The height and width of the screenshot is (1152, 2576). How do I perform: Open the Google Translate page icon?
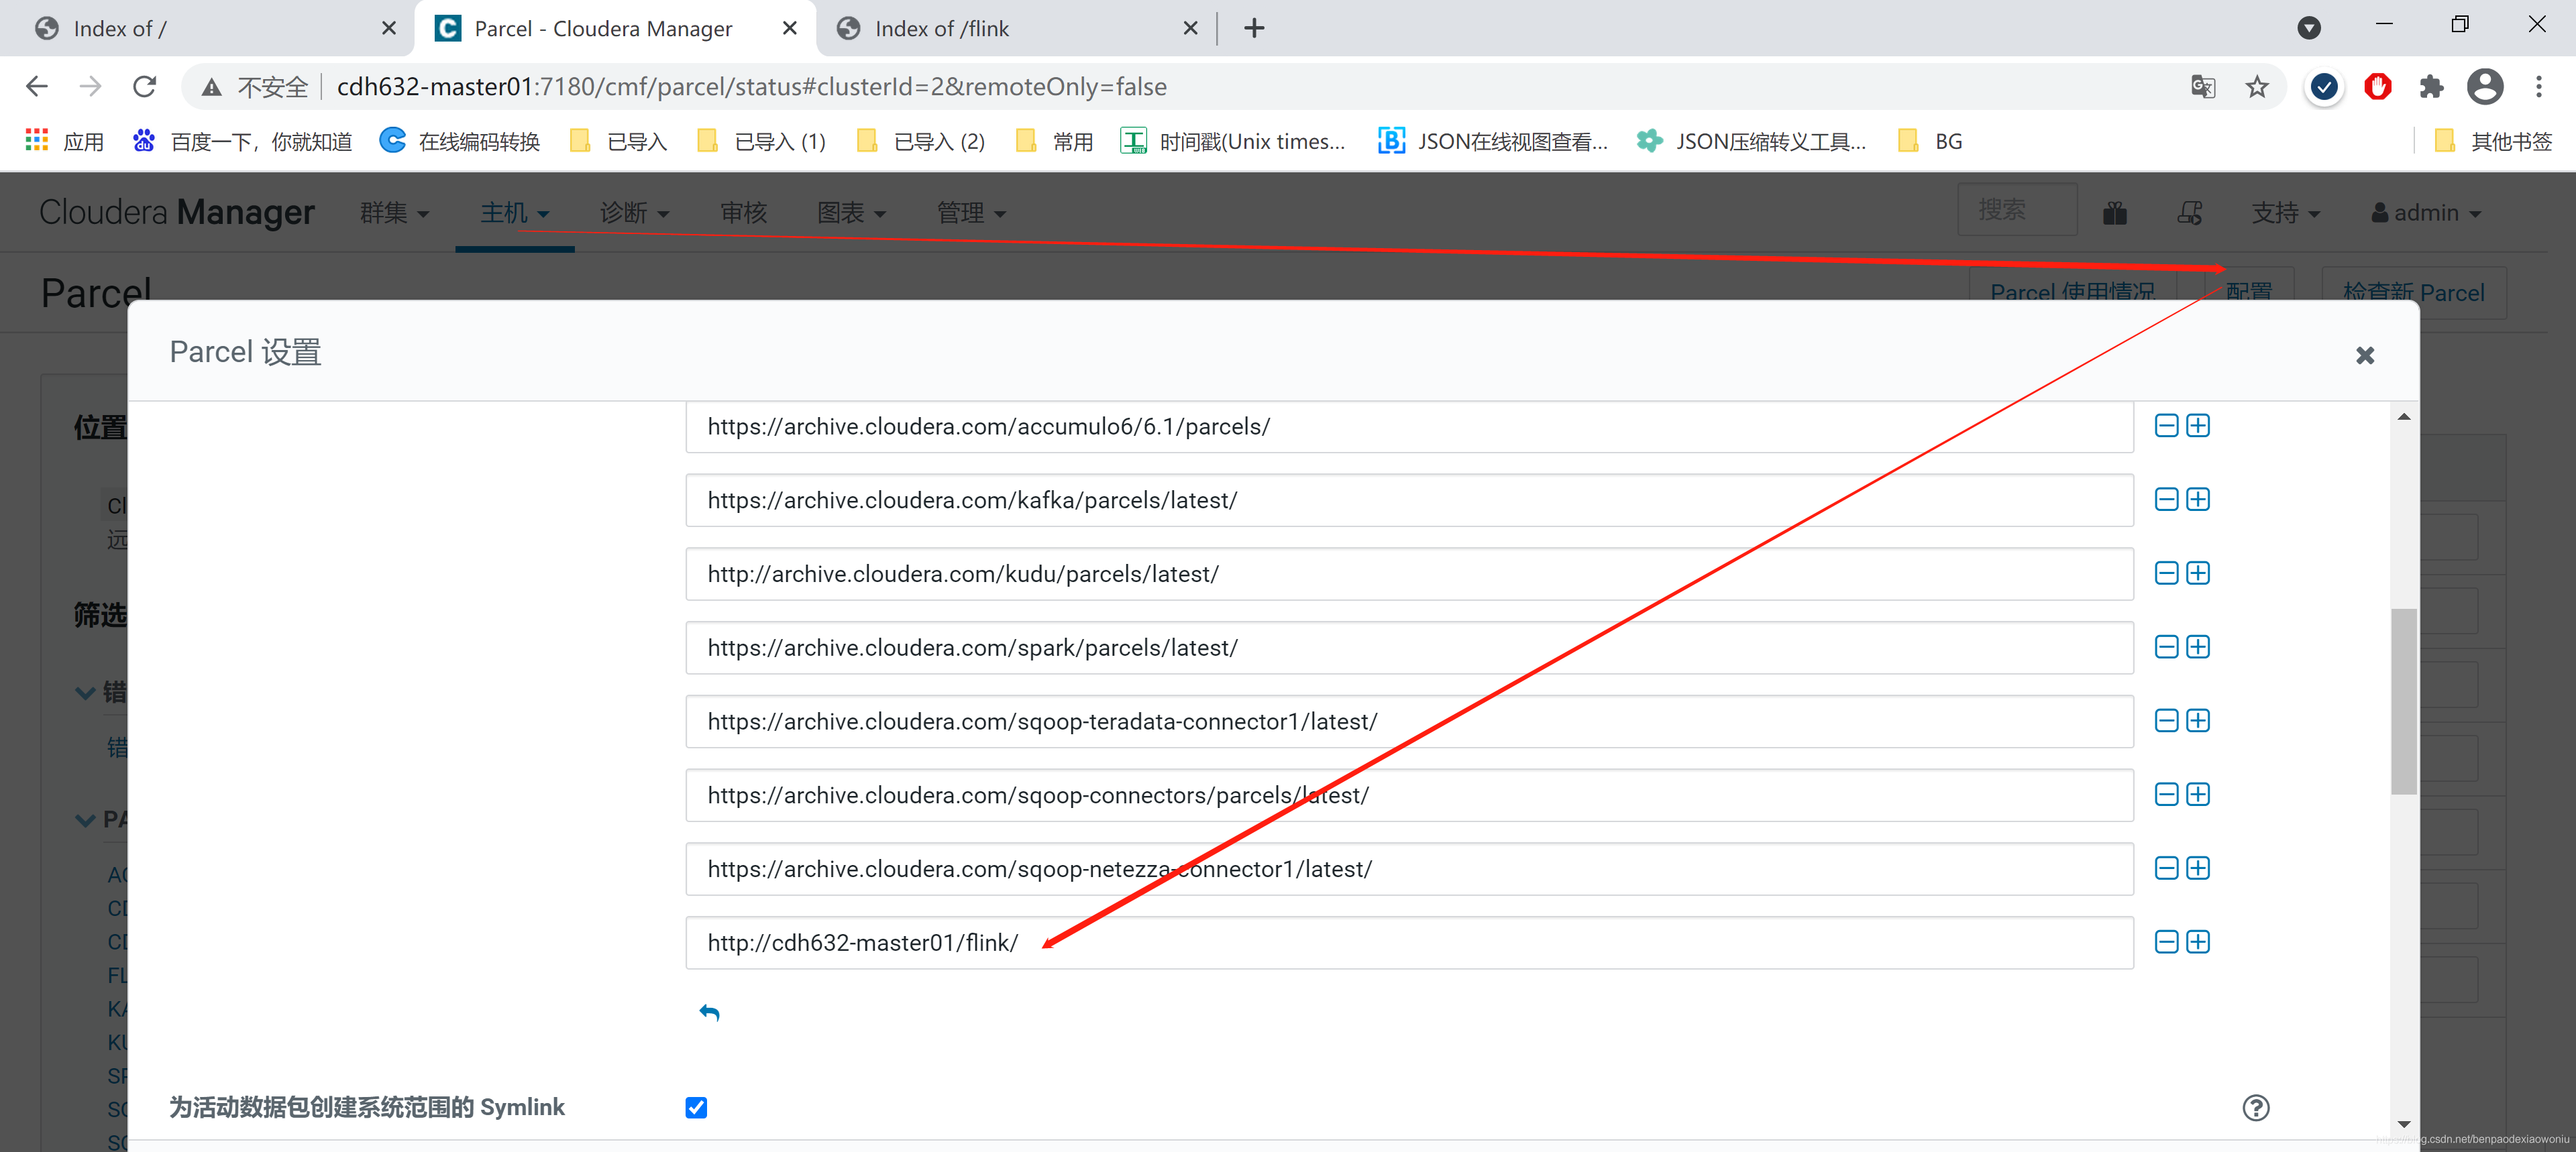(2203, 87)
